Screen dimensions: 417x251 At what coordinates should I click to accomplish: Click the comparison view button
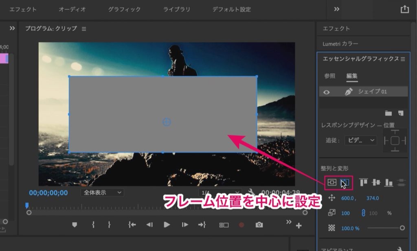point(224,225)
